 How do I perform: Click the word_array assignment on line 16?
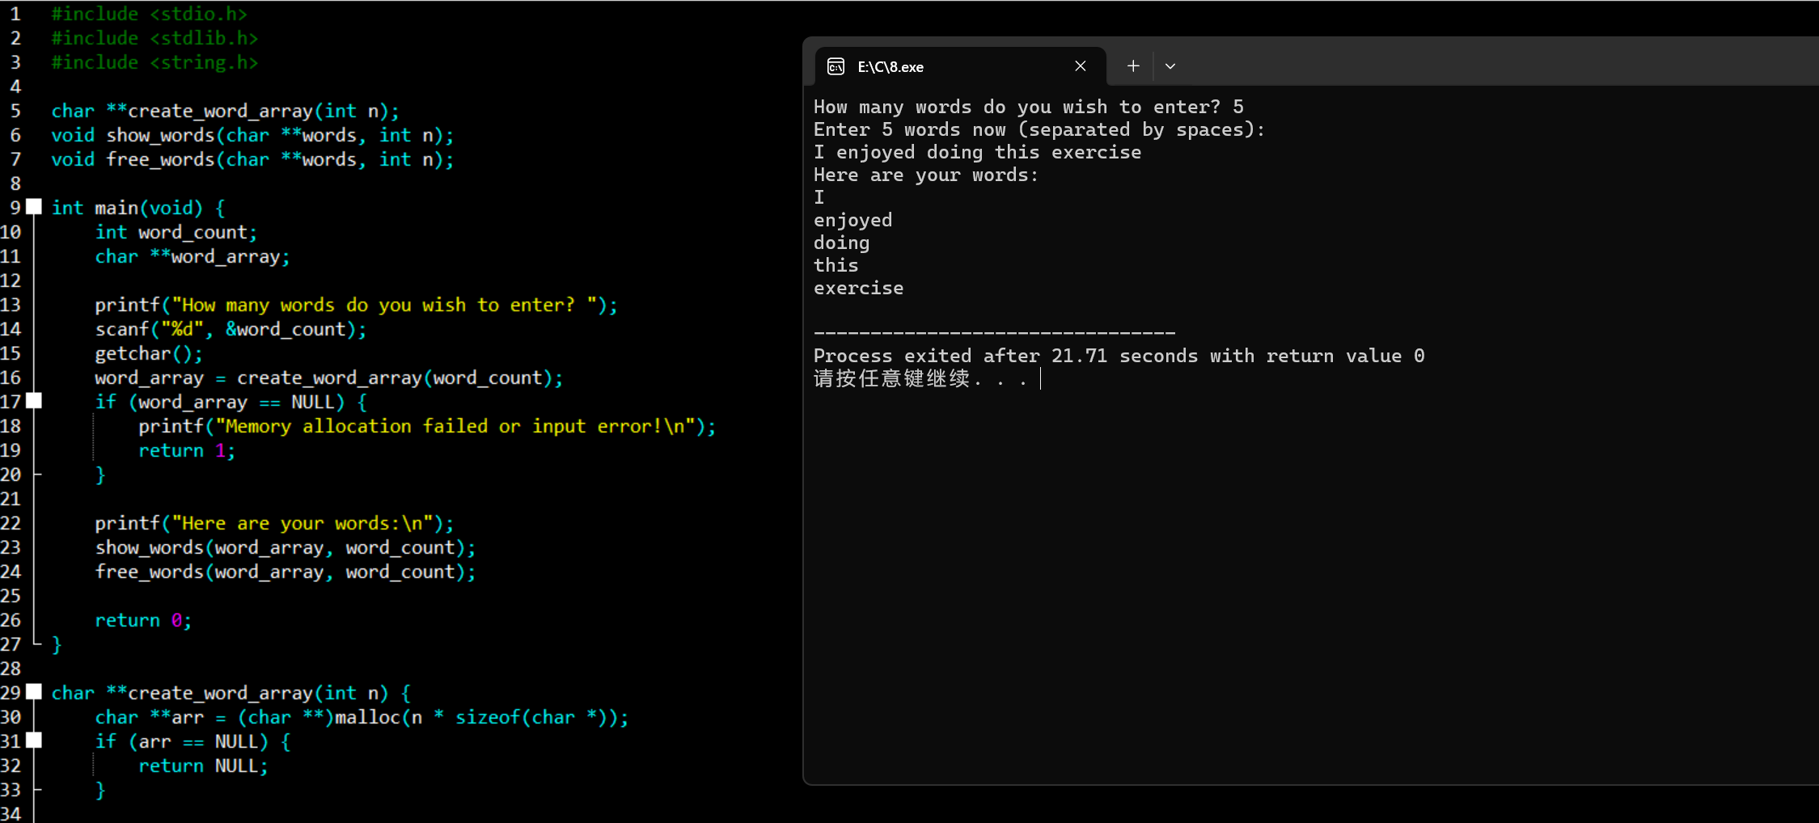329,378
